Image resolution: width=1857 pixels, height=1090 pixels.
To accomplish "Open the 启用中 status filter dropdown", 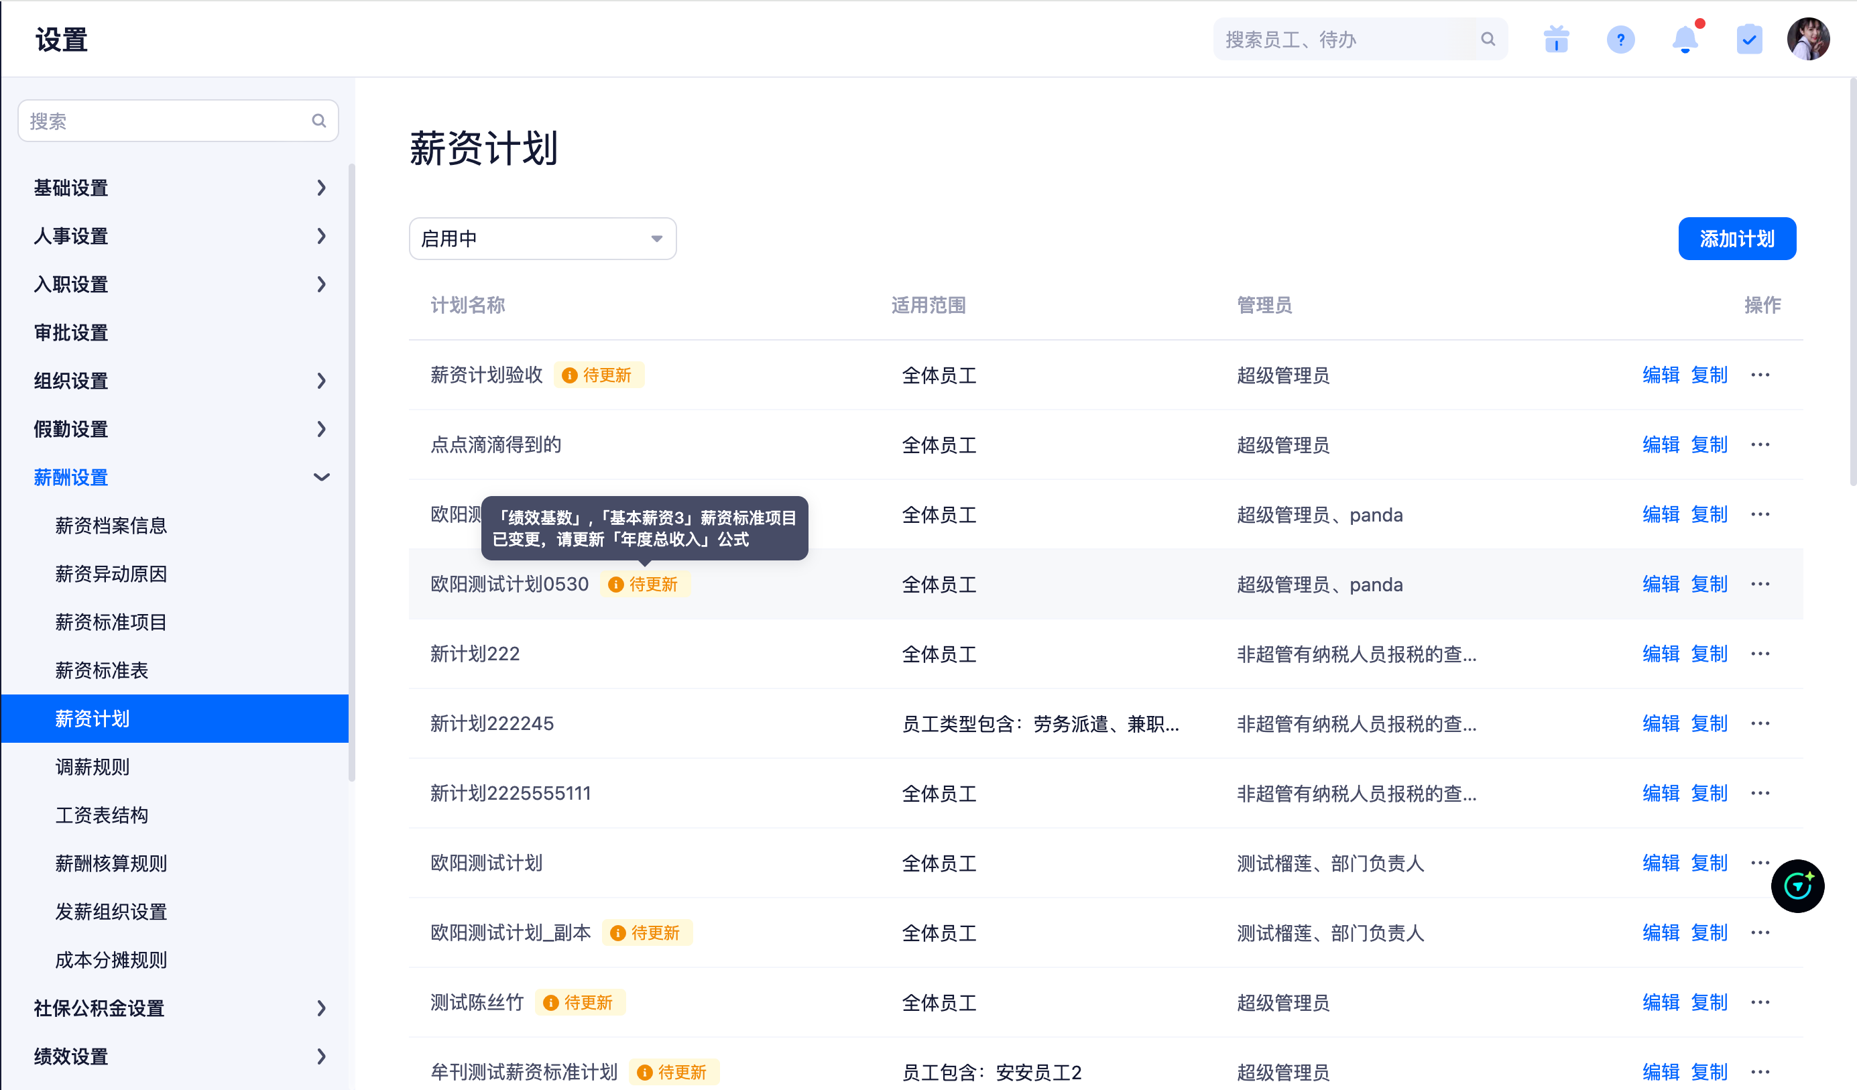I will click(x=542, y=238).
